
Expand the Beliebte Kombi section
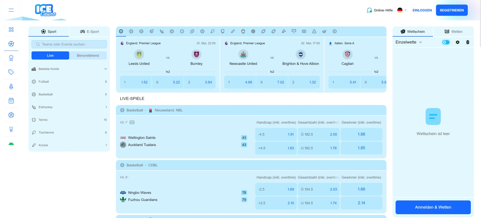coord(69,69)
